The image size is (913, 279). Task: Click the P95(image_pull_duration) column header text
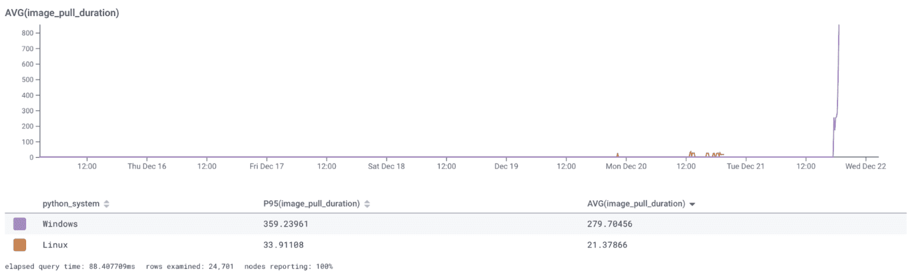click(311, 204)
